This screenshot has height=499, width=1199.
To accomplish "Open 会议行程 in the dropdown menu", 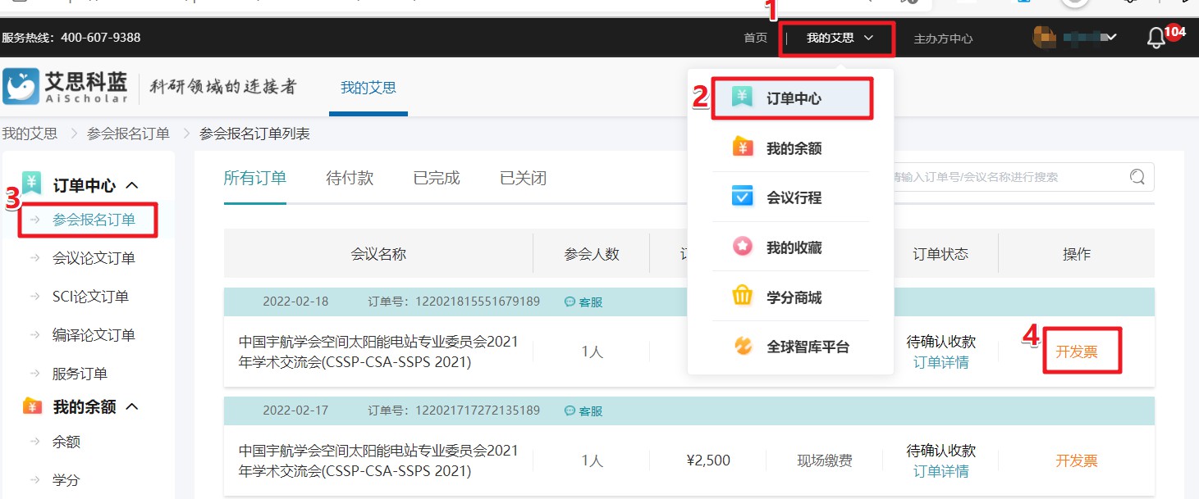I will (x=792, y=197).
